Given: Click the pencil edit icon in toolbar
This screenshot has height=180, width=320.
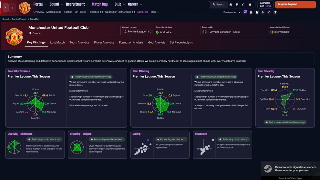Looking at the screenshot, I should (x=243, y=4).
